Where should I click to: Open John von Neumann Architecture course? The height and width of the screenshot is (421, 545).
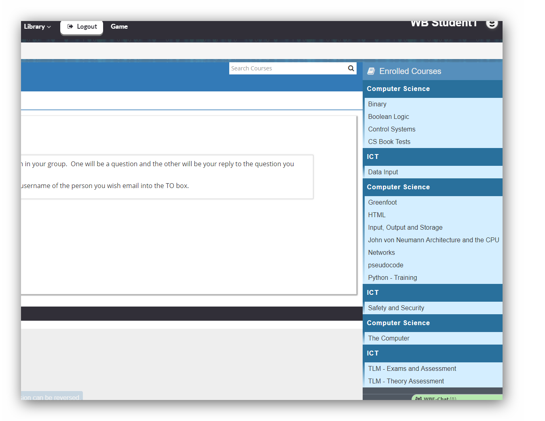click(433, 240)
